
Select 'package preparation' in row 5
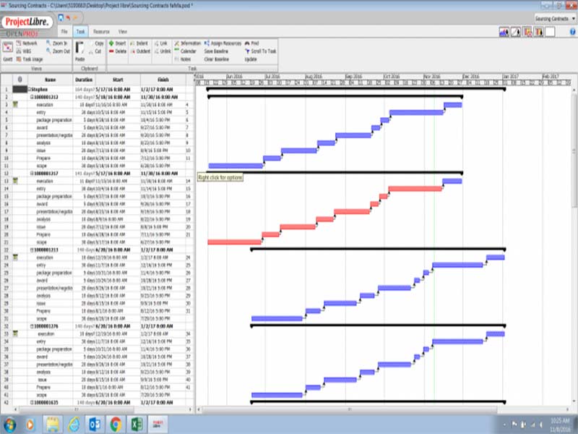pos(54,120)
